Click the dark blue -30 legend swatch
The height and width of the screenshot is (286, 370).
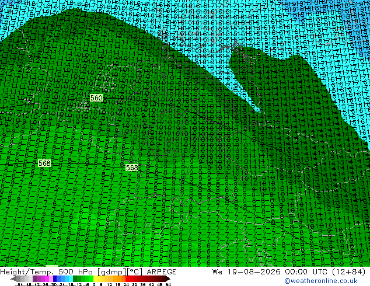click(55, 278)
